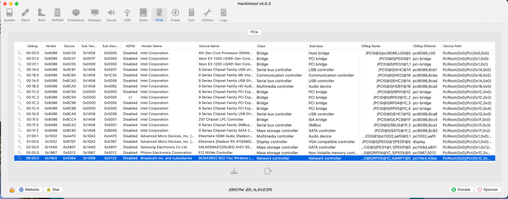
Task: Open the System toolbar section
Action: pos(9,15)
